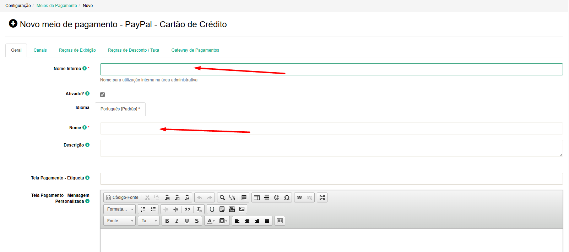Viewport: 569px width, 252px height.
Task: Toggle Underline formatting
Action: coord(187,221)
